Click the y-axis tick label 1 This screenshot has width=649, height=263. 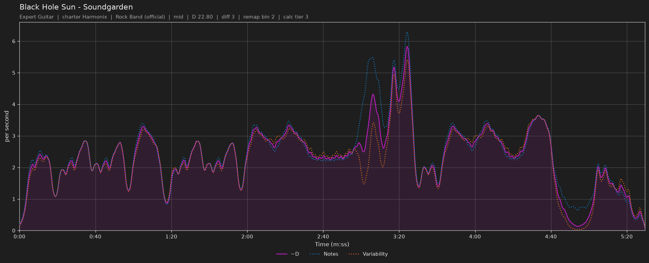14,199
